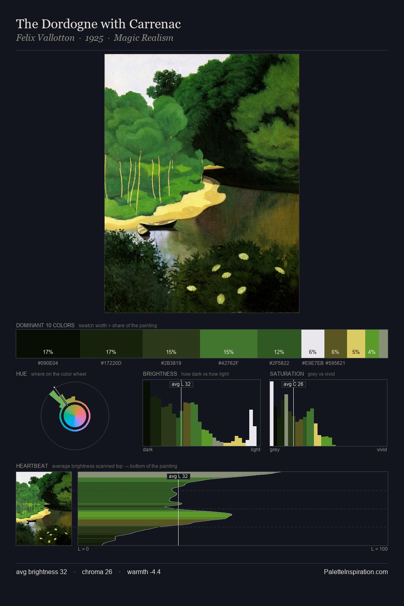The image size is (404, 606).
Task: Select the 5% sandy yellow swatch
Action: click(x=356, y=344)
